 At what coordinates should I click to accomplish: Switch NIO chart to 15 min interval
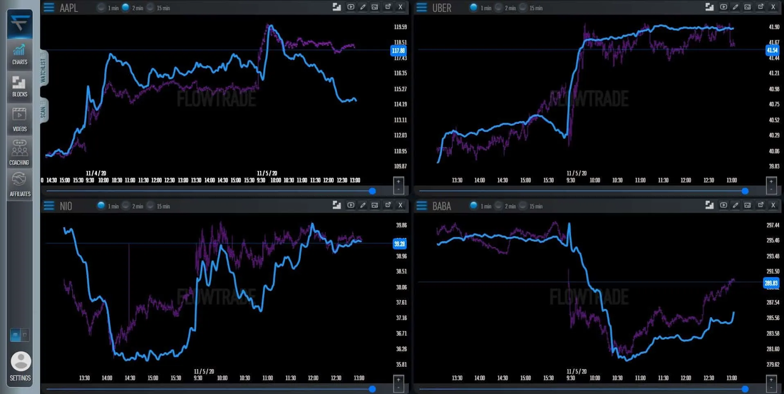[x=151, y=206]
